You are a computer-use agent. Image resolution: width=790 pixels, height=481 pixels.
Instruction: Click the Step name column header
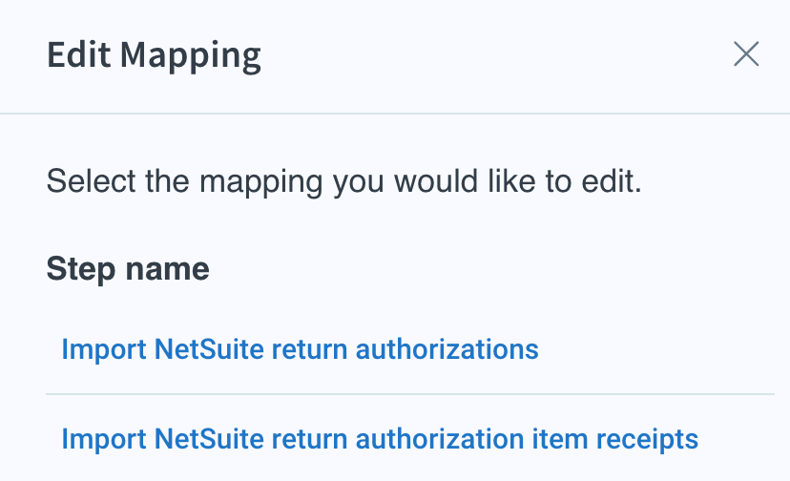coord(128,268)
